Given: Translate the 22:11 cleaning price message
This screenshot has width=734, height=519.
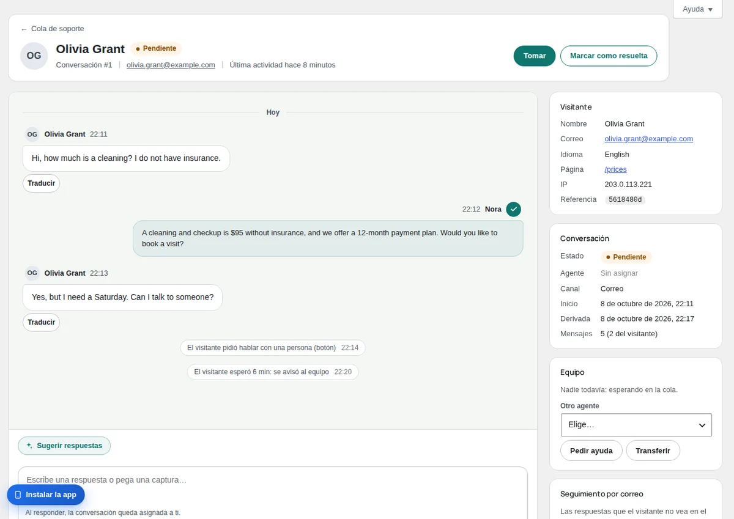Looking at the screenshot, I should pos(42,183).
